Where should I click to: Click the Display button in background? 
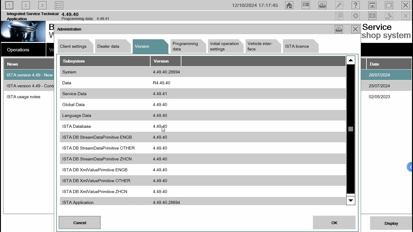click(x=391, y=223)
